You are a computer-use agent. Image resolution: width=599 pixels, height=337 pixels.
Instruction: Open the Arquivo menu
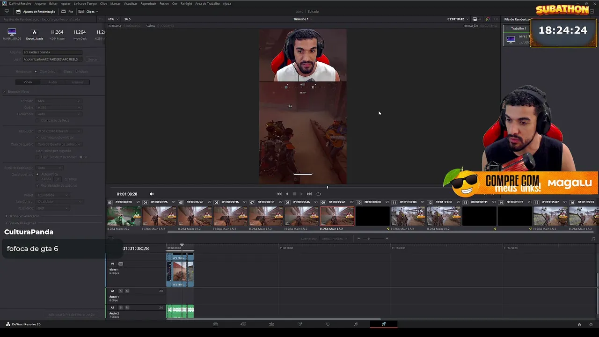pos(40,3)
